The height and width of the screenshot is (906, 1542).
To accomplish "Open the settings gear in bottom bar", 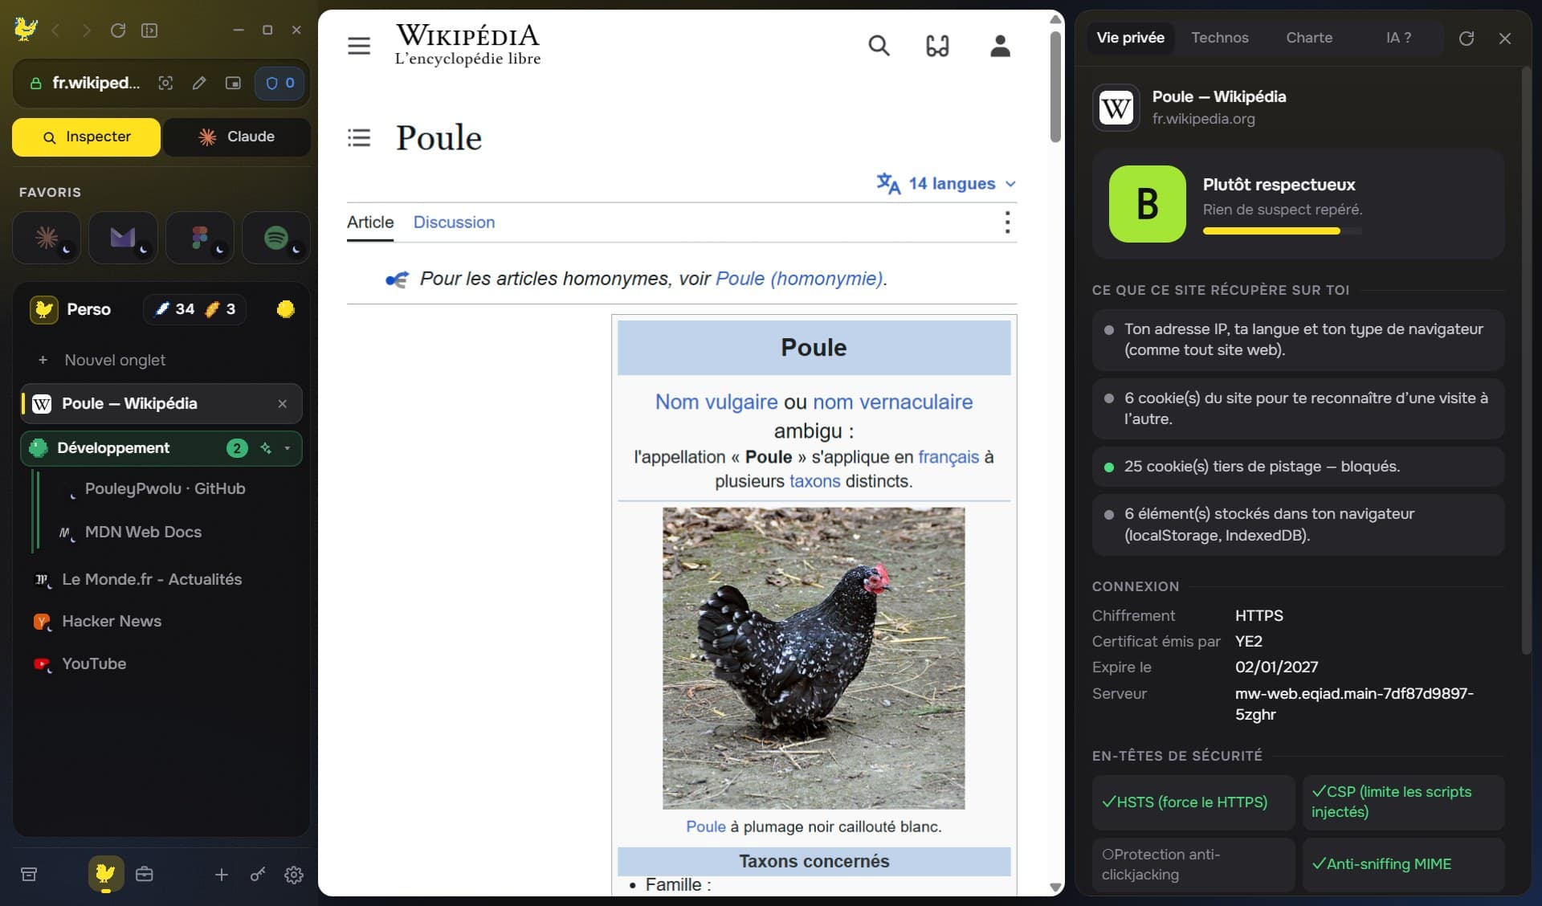I will (294, 875).
